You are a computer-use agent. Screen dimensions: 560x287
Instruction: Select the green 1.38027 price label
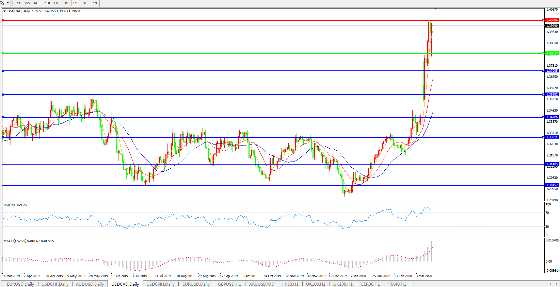click(552, 53)
